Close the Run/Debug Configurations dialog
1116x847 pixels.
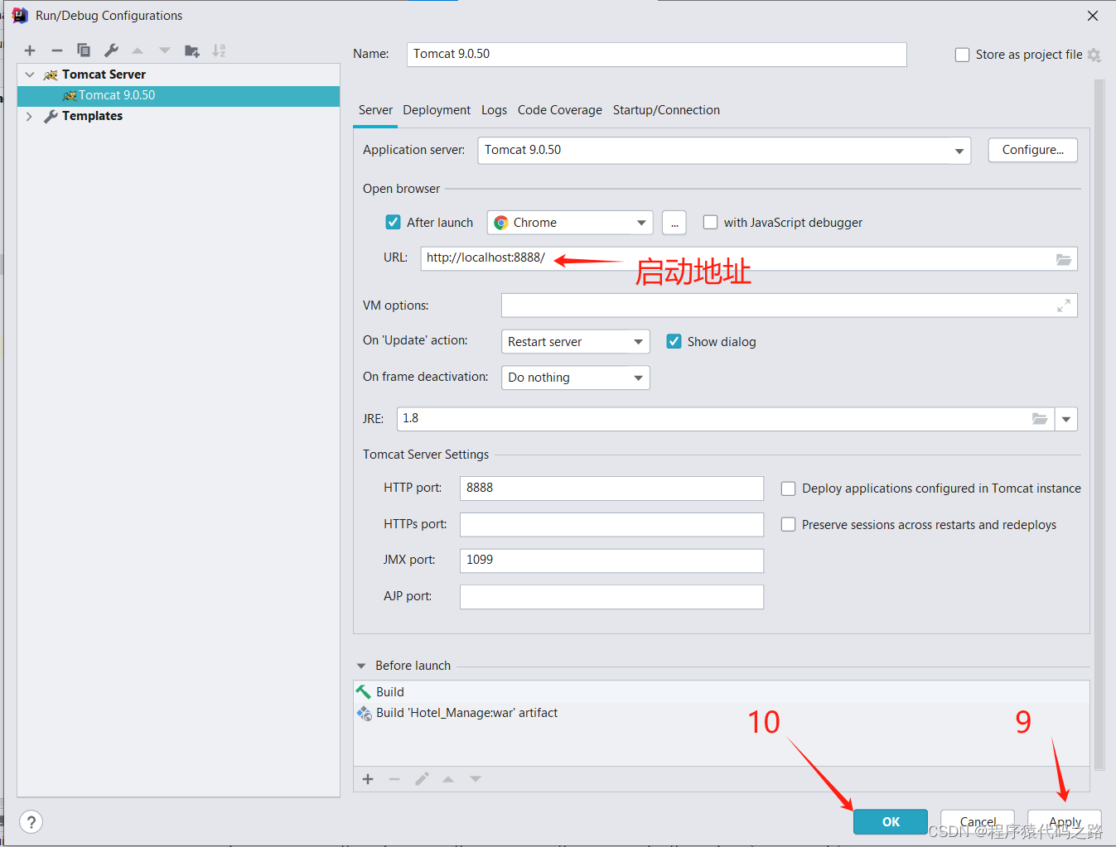coord(1093,16)
